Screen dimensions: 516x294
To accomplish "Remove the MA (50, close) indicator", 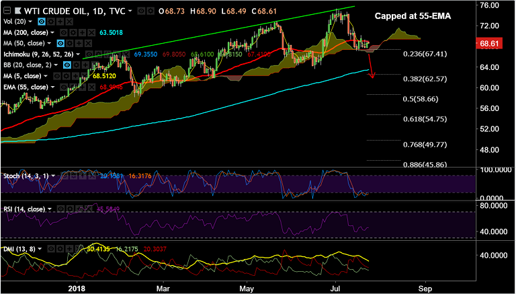I will coord(88,43).
